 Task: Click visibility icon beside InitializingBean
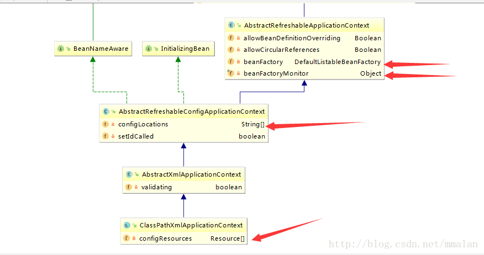click(156, 49)
